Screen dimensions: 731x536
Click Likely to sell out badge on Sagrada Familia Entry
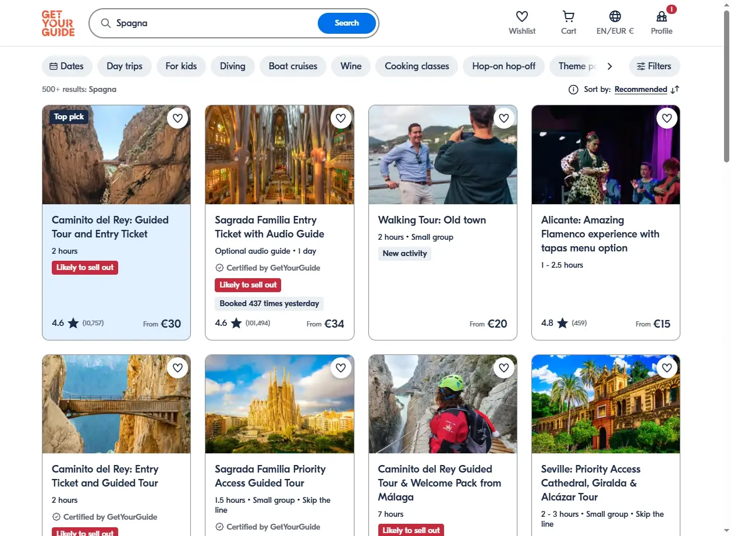tap(248, 285)
